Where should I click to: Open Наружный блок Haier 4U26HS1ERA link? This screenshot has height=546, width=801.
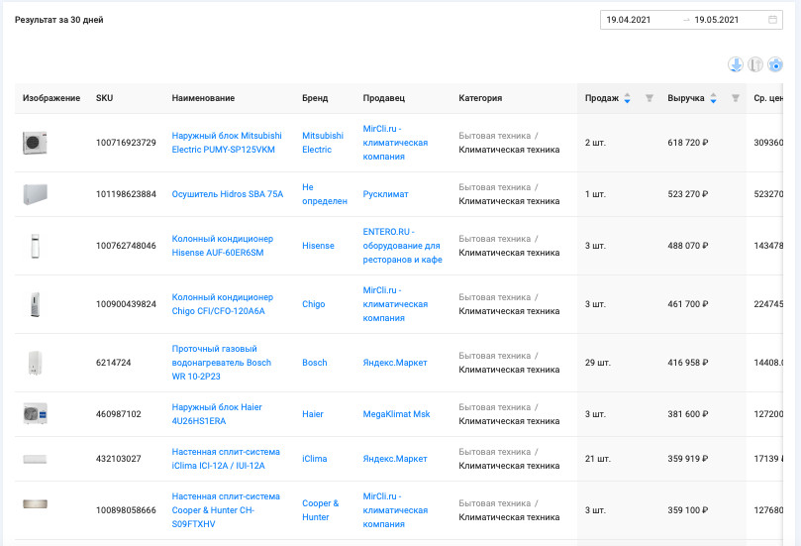click(217, 414)
